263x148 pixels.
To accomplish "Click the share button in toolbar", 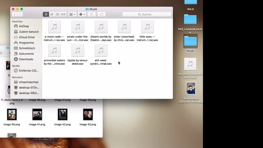I will tap(92, 14).
